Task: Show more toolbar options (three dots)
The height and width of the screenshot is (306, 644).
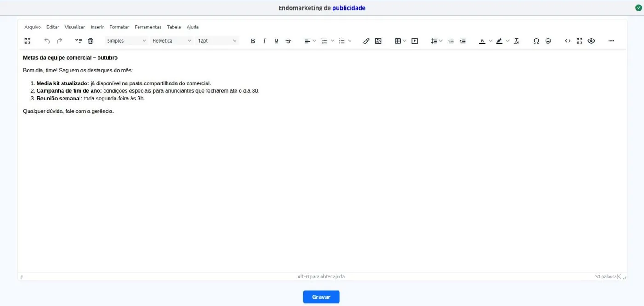Action: [611, 41]
